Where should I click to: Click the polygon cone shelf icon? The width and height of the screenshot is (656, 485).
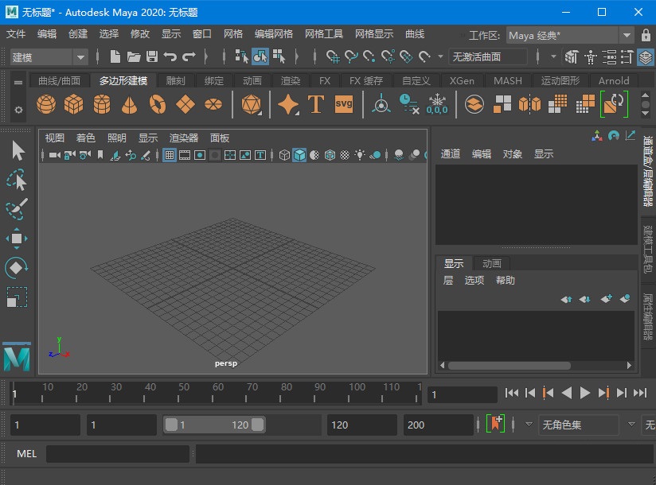129,104
